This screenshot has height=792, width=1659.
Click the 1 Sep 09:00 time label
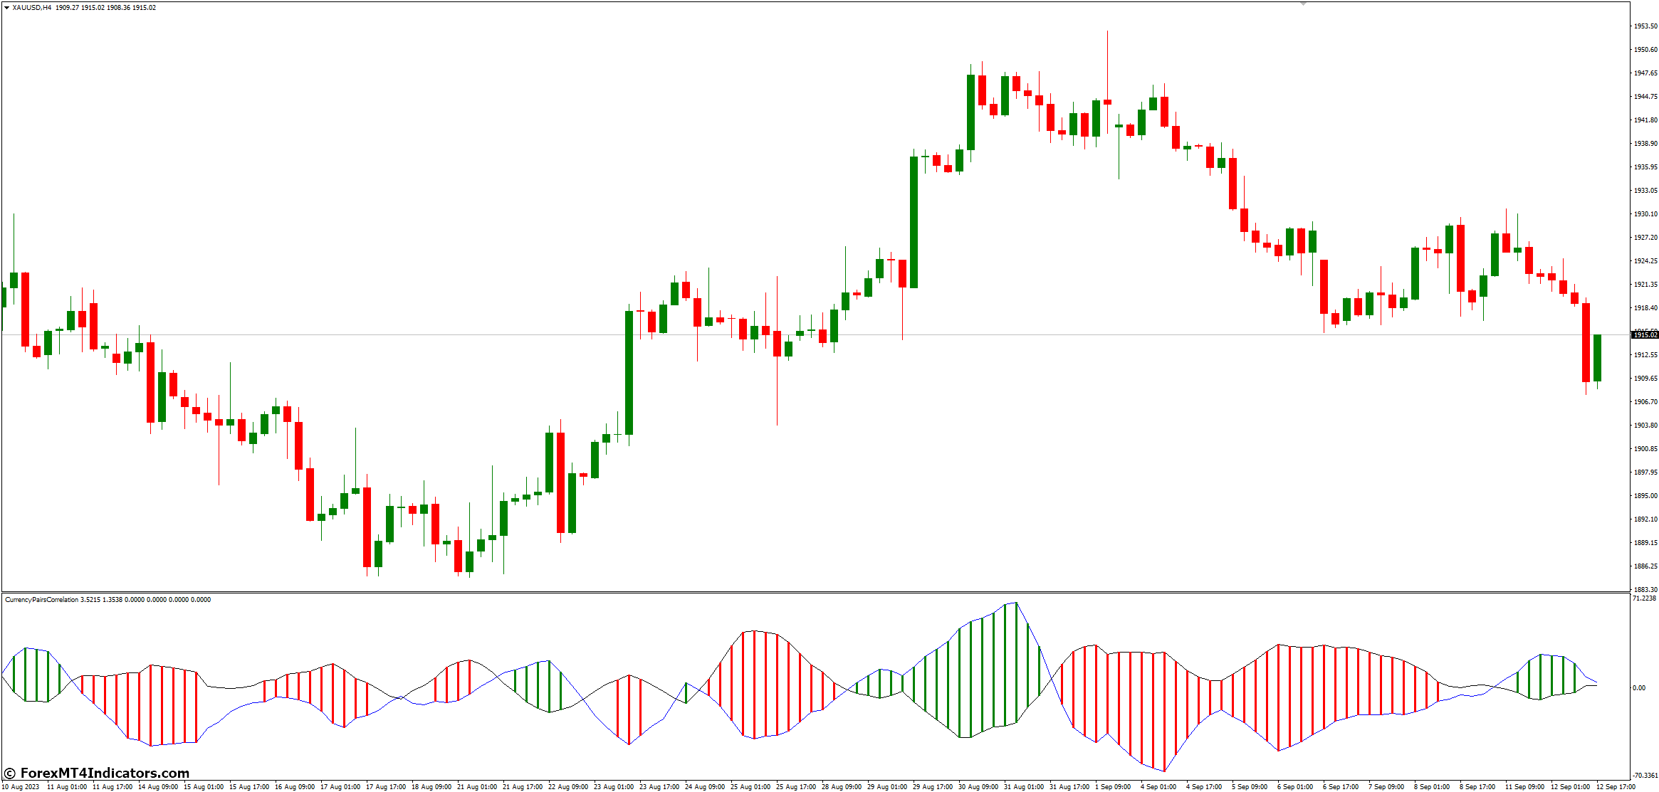click(x=1113, y=787)
